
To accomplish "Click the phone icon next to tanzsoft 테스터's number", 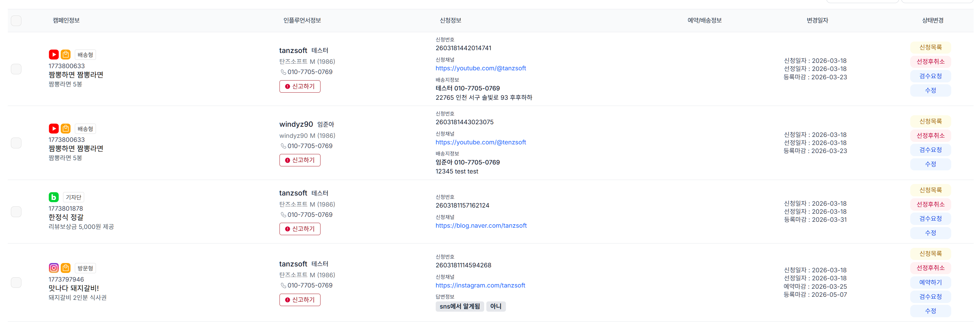I will pyautogui.click(x=284, y=72).
